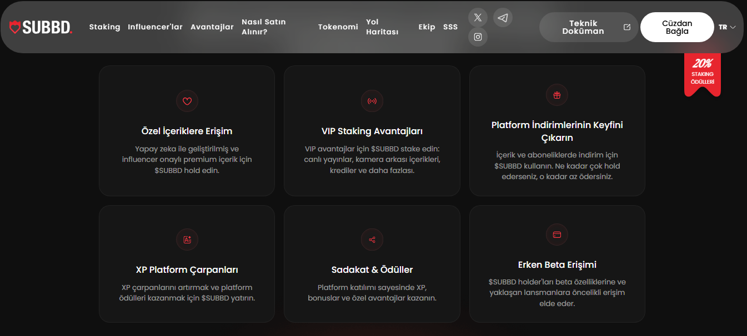
Task: Click Platform İndirimlerinin Keyfini Çıkarın heading
Action: pos(557,131)
